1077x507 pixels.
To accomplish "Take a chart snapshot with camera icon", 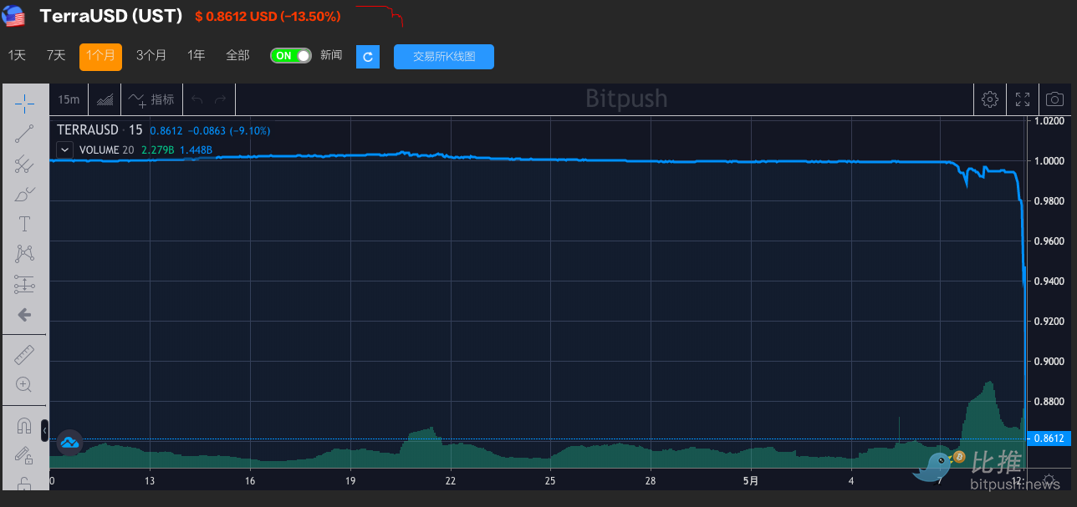I will tap(1055, 99).
